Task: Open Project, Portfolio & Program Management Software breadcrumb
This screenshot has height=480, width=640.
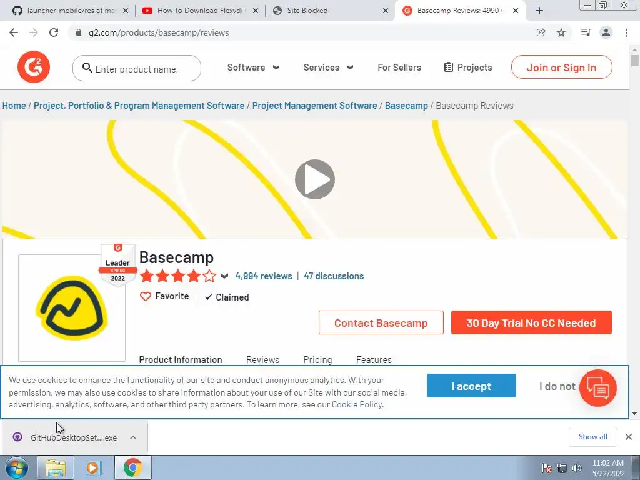Action: tap(139, 106)
